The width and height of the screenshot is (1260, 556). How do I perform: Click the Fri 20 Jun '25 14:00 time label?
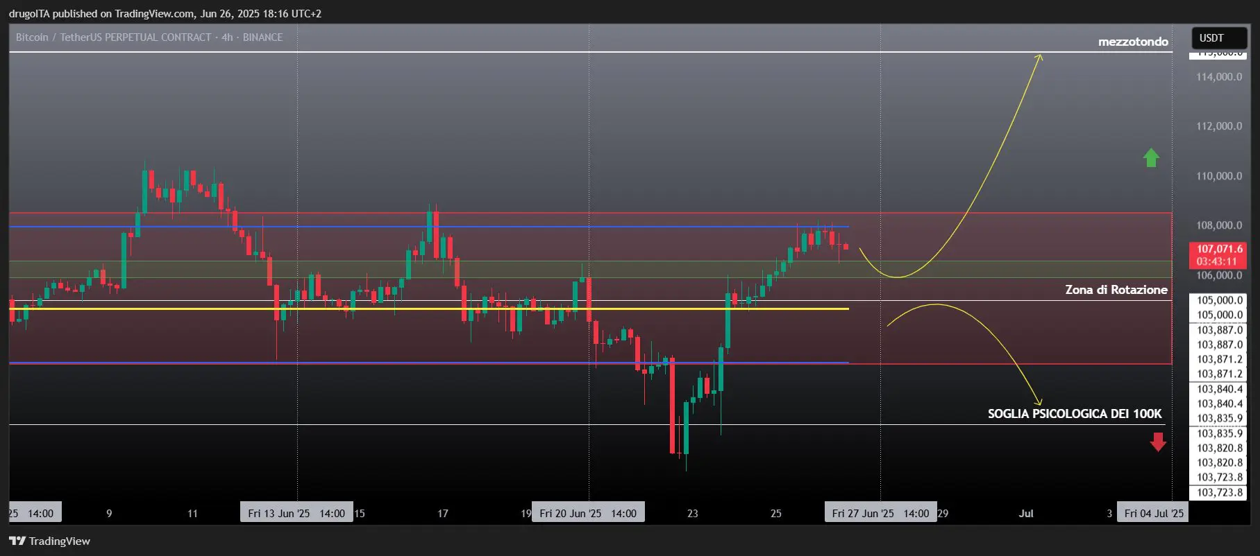pos(588,513)
